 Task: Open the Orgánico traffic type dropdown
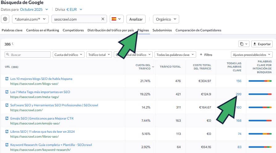(166, 19)
